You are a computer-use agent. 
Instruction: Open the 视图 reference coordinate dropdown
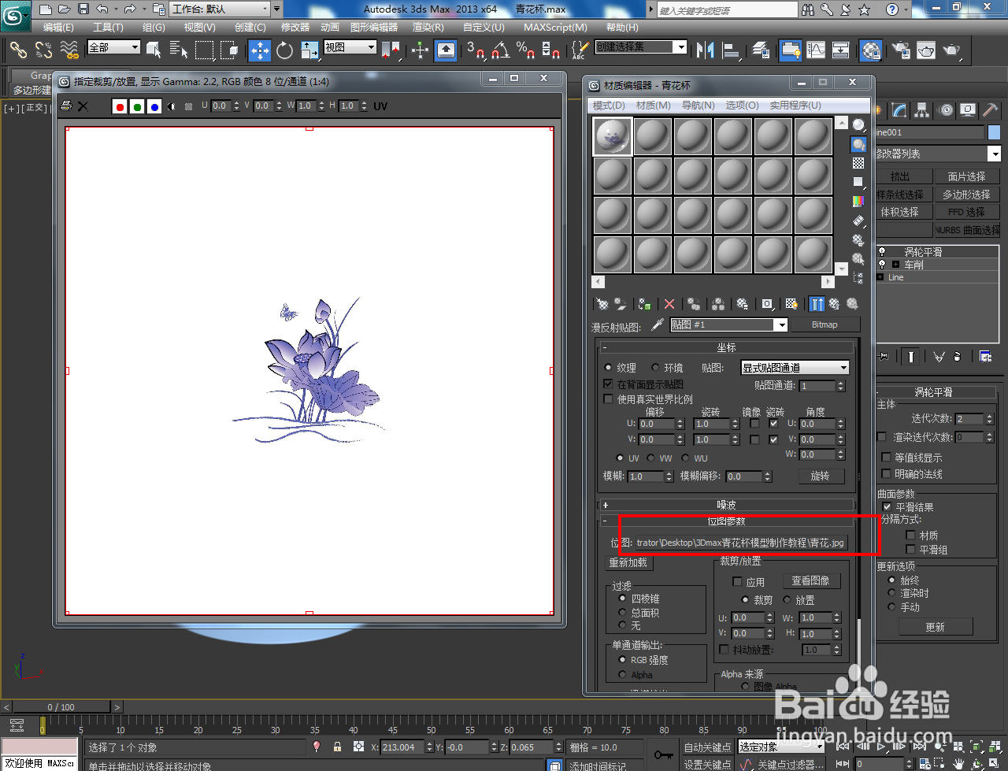[x=350, y=47]
